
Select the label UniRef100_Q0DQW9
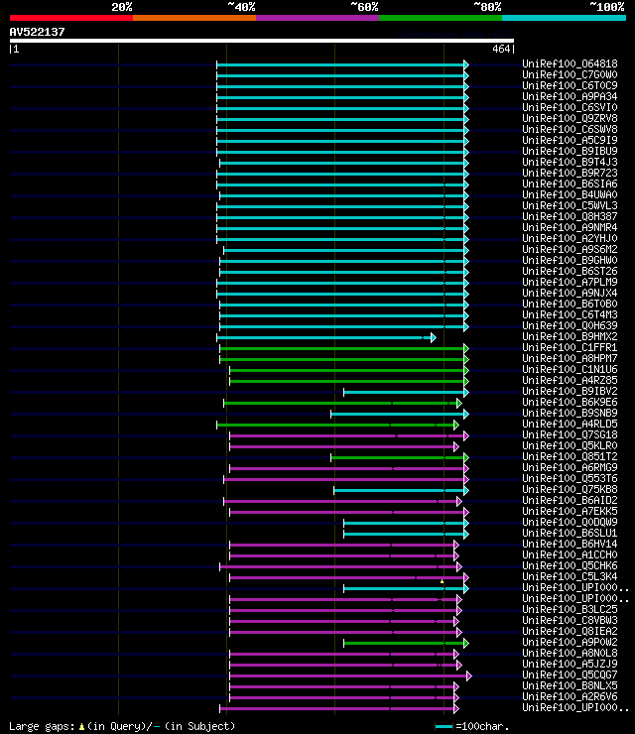[x=570, y=522]
